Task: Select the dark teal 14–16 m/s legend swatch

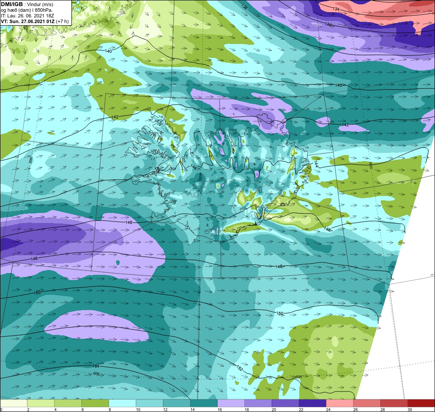Action: [204, 403]
